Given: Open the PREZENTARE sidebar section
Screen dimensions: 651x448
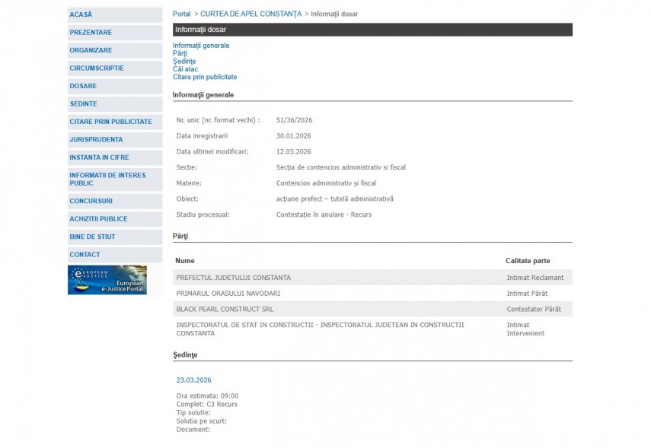Looking at the screenshot, I should [x=91, y=33].
